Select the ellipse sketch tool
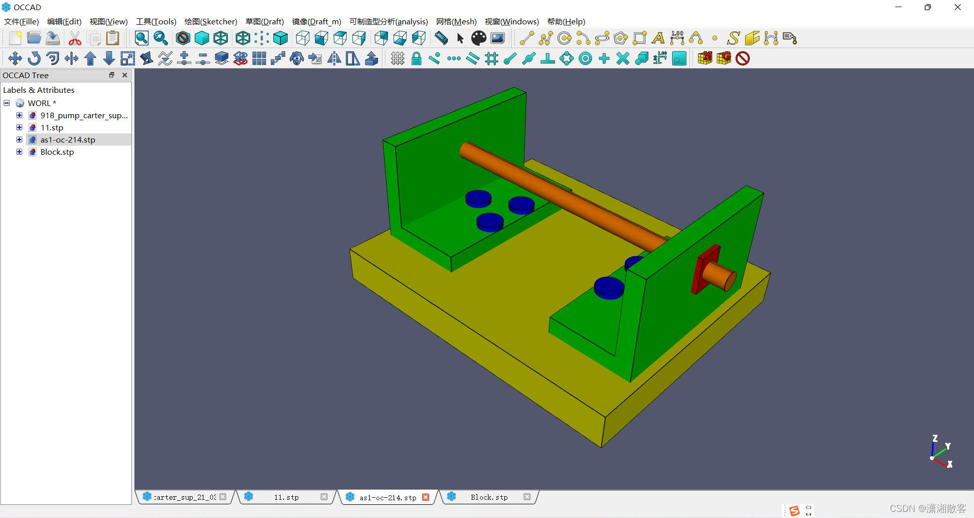Viewport: 974px width, 518px height. coord(602,38)
